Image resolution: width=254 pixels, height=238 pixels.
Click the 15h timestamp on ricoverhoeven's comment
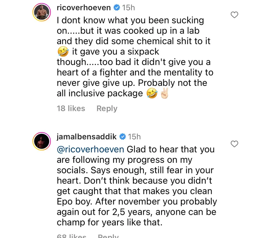click(128, 7)
